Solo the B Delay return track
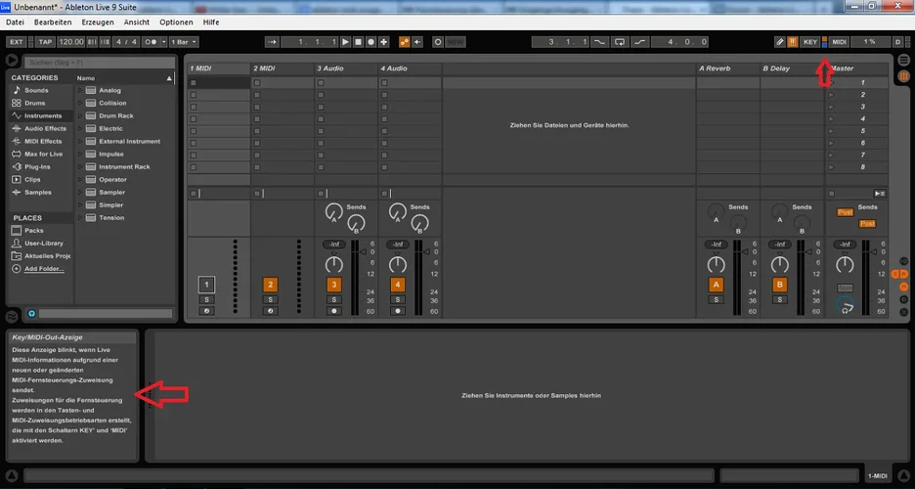Viewport: 915px width, 489px height. tap(780, 300)
